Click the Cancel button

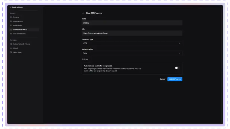162,79
